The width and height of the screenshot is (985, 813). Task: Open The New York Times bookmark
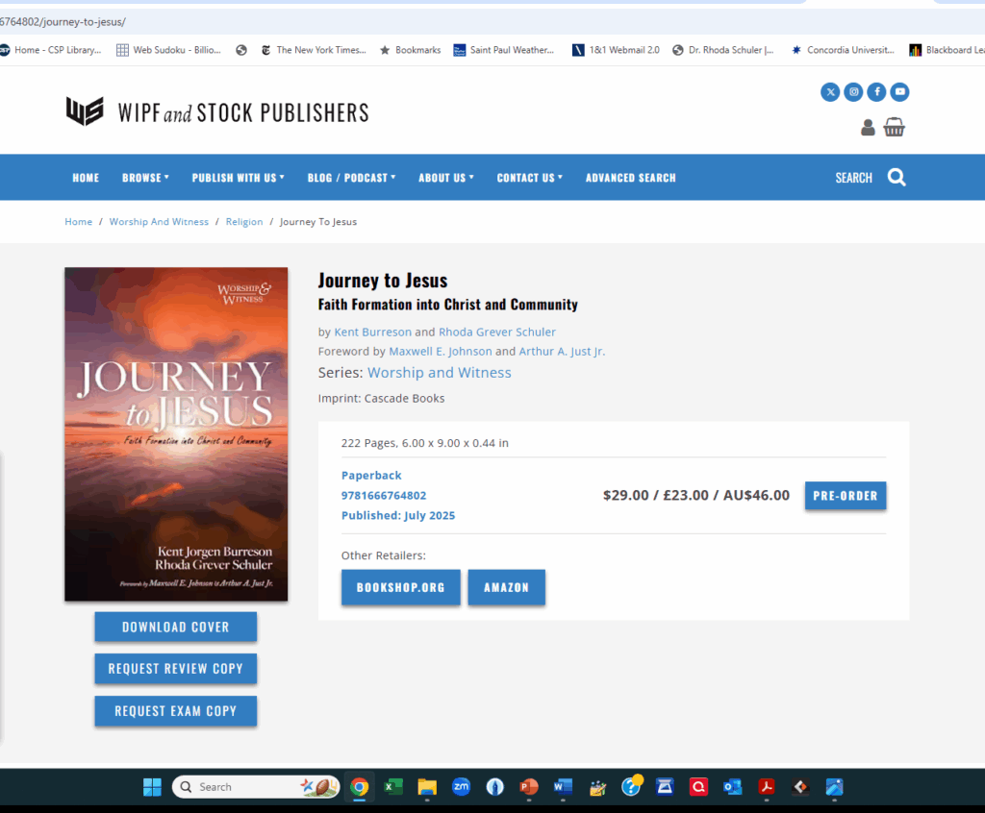coord(314,50)
